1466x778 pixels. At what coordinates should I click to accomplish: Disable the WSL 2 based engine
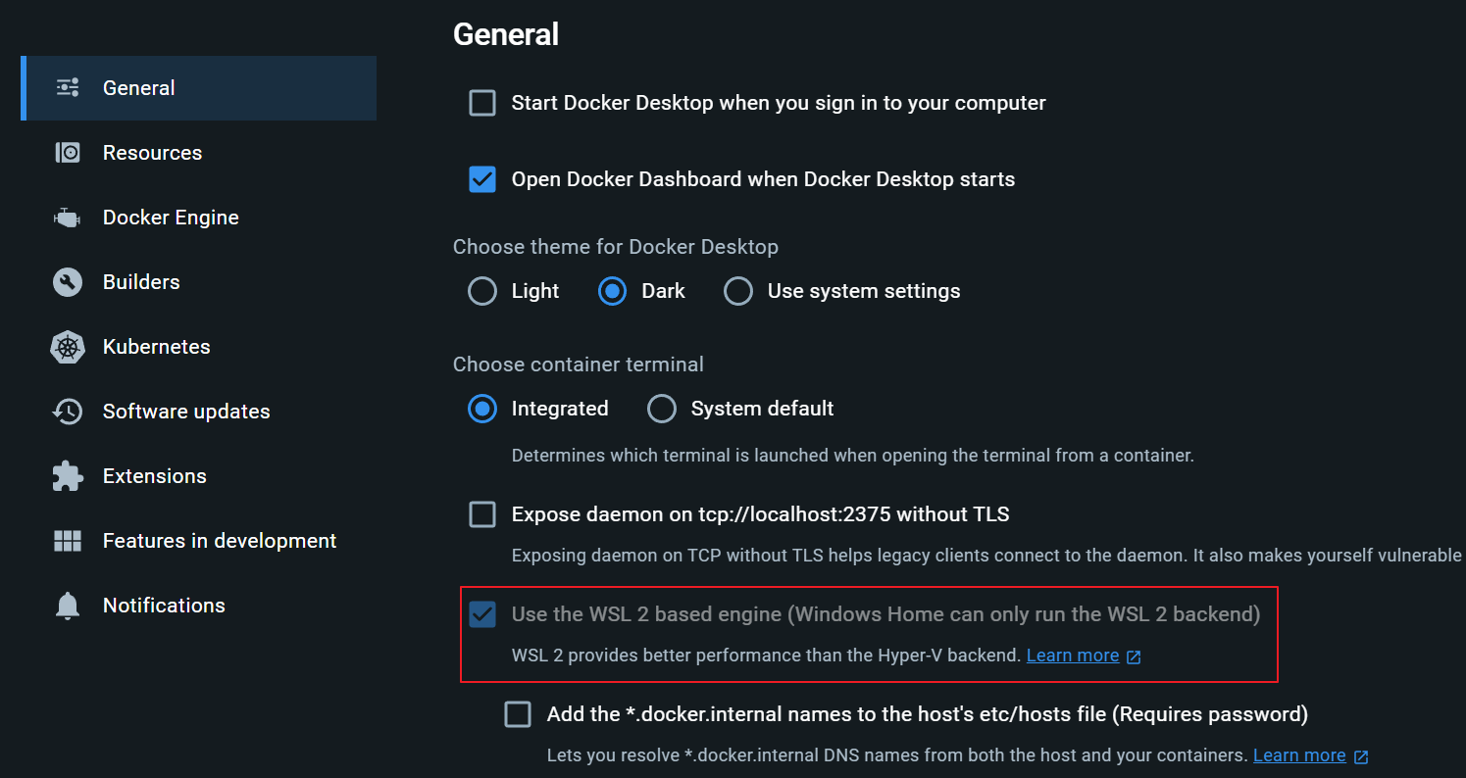coord(482,614)
